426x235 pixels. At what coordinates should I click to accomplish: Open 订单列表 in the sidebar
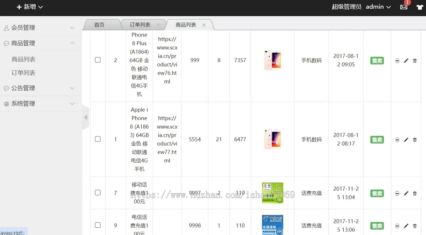tap(23, 73)
